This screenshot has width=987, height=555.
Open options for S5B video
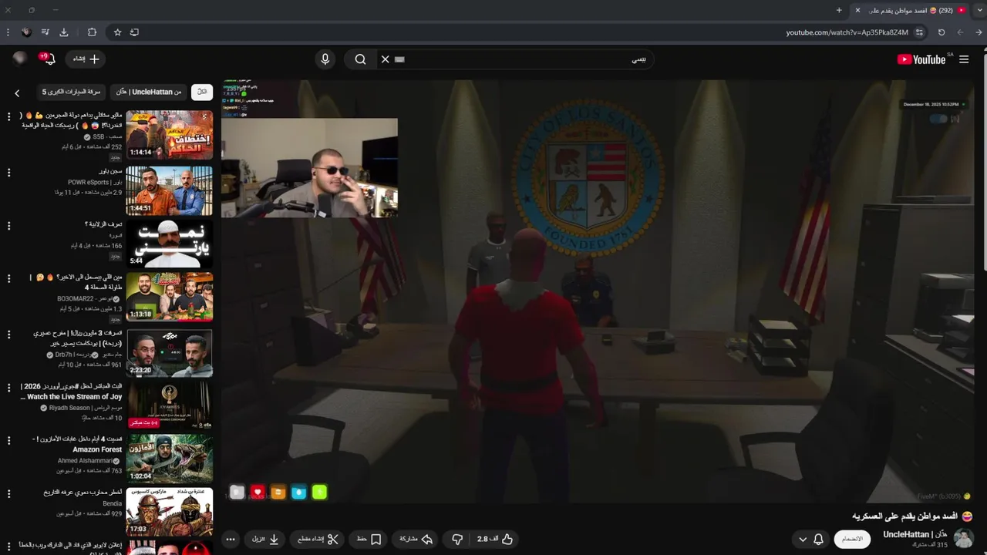8,116
